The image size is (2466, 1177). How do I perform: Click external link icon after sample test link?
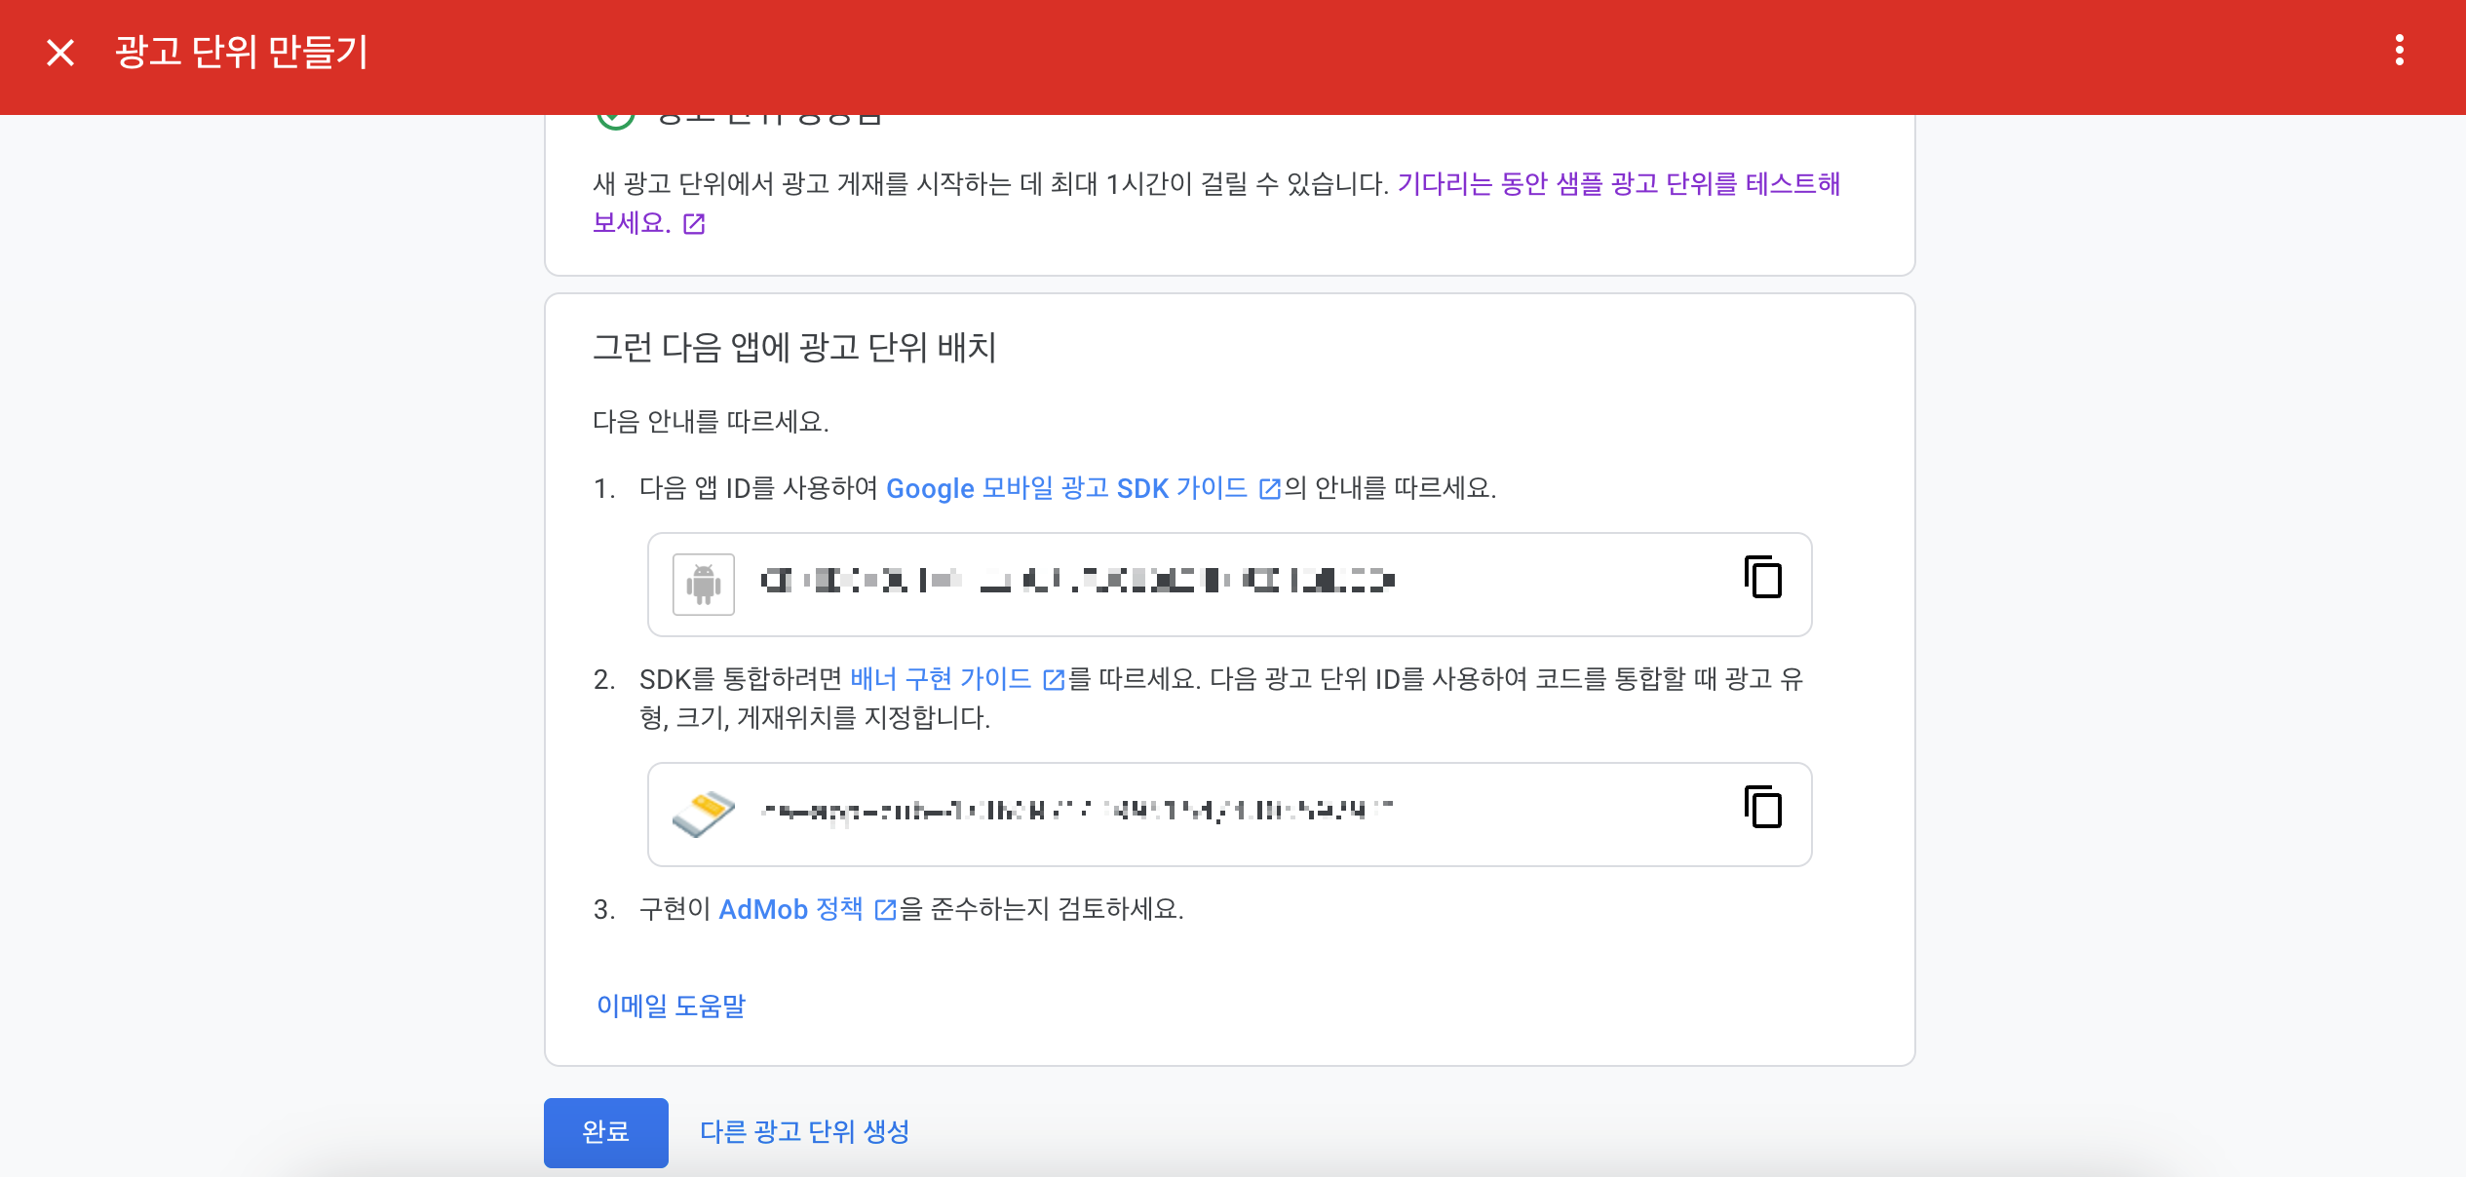[694, 225]
